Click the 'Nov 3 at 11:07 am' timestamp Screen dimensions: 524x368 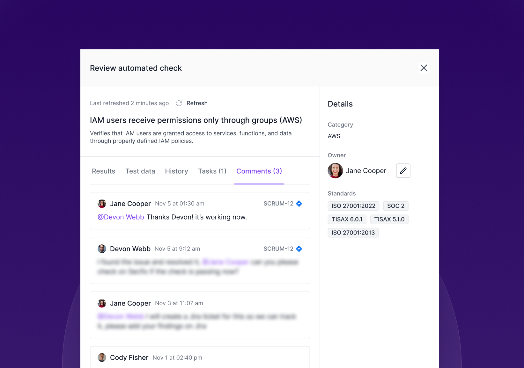click(179, 303)
